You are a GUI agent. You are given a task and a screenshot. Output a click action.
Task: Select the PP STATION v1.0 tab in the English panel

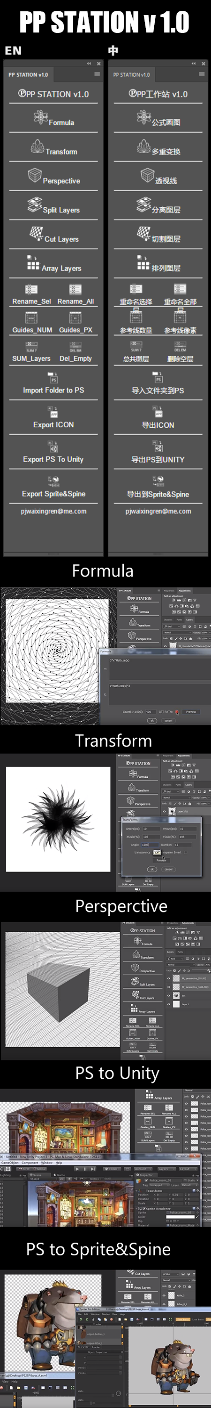click(x=28, y=75)
